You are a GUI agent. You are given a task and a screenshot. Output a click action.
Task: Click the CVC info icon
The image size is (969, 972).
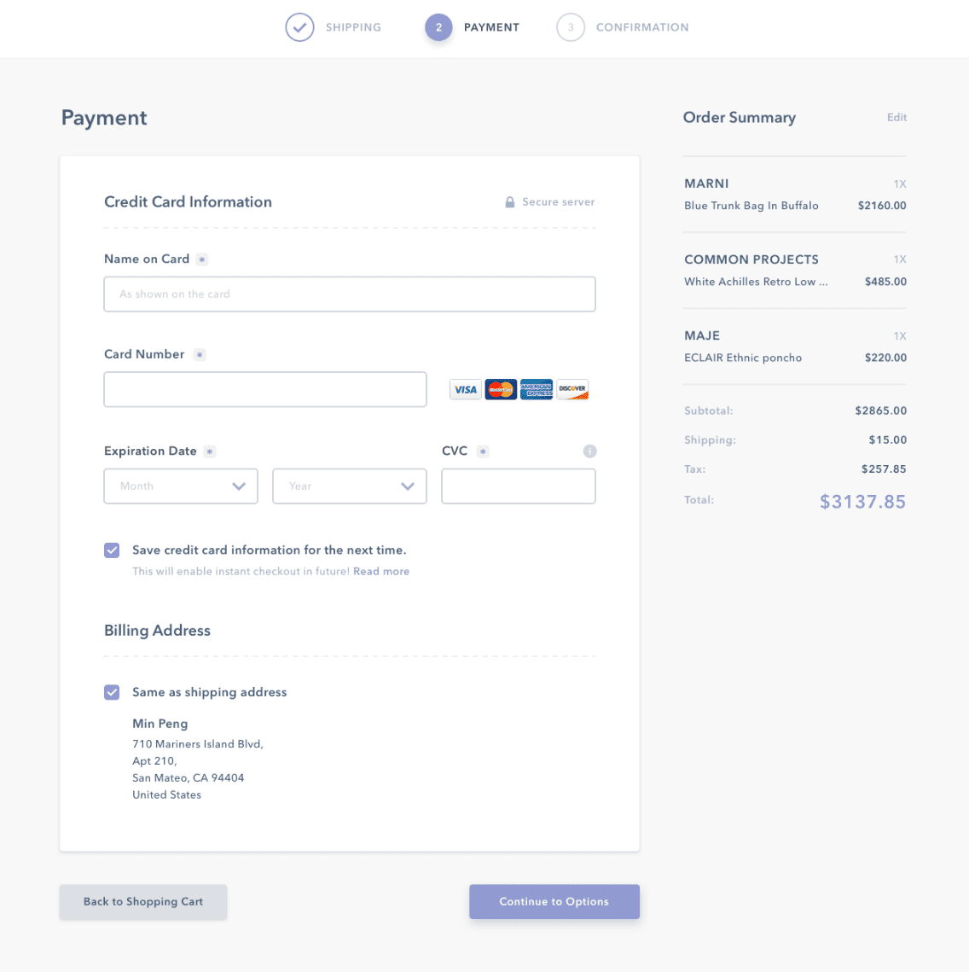coord(589,451)
